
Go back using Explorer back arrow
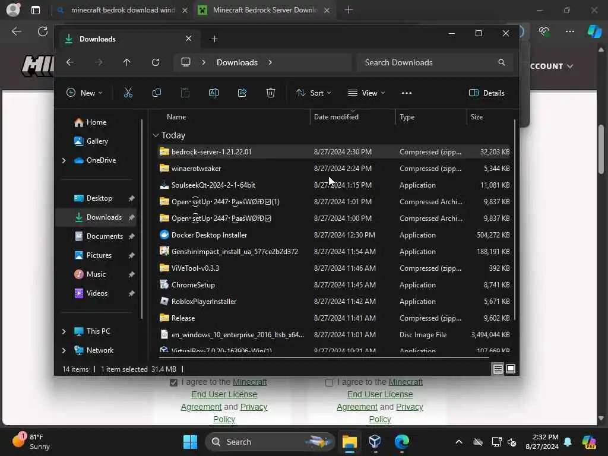[x=70, y=62]
